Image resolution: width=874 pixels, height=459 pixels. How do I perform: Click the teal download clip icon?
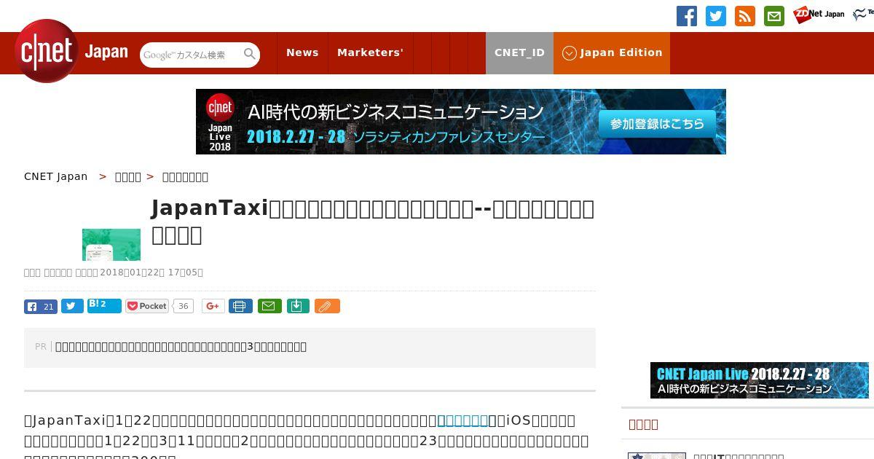[x=298, y=306]
